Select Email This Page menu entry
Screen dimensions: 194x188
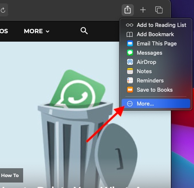click(x=156, y=43)
